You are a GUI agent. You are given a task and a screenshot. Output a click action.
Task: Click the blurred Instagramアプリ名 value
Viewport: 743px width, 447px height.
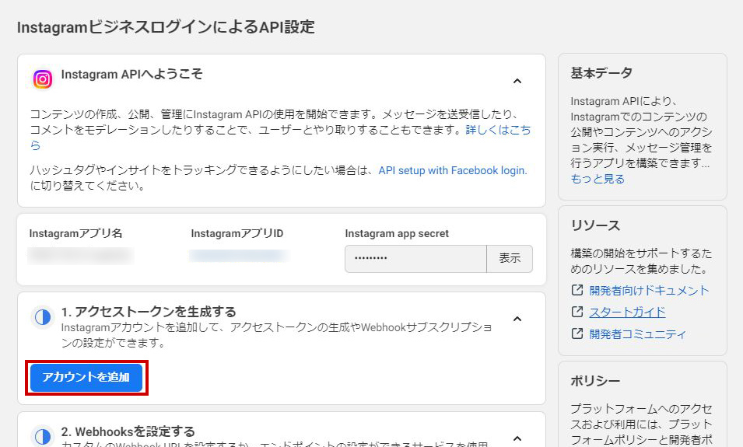tap(81, 256)
